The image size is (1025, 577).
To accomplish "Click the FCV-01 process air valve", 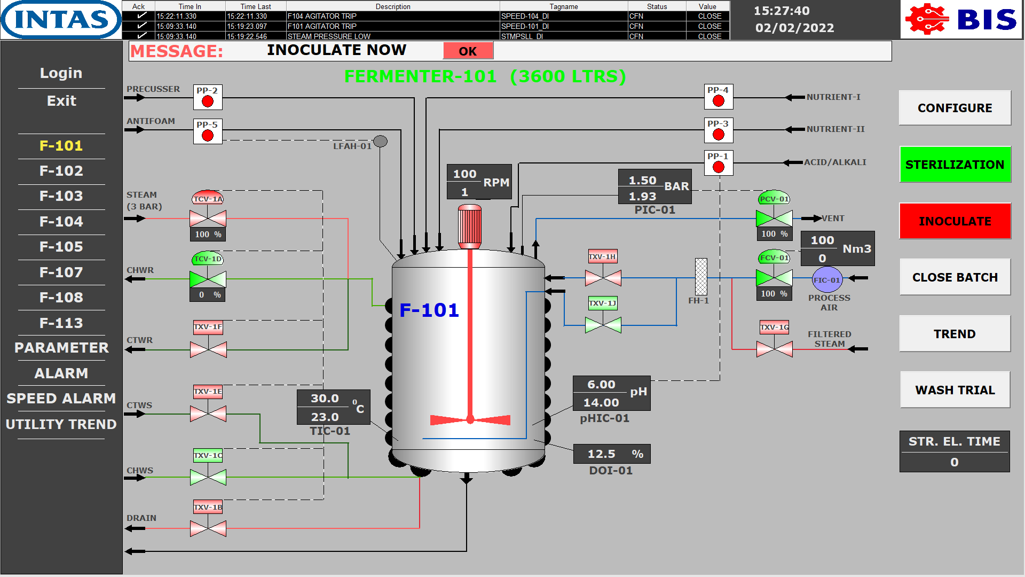I will [x=774, y=278].
